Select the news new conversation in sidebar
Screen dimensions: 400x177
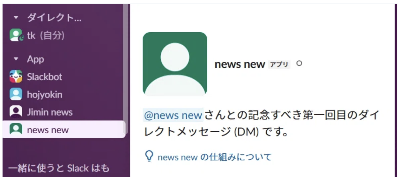click(64, 129)
